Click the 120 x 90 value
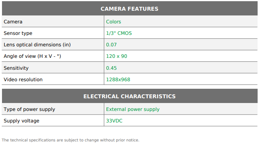The image size is (260, 145). click(x=117, y=56)
